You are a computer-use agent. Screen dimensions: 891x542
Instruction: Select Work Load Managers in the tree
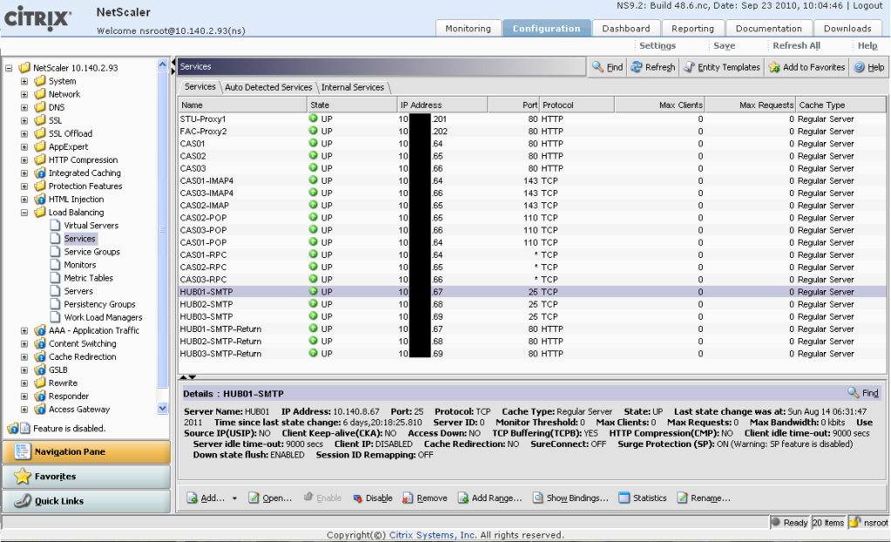103,317
